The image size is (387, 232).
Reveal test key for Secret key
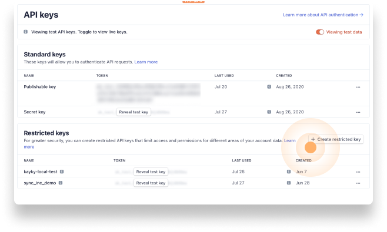tap(134, 112)
